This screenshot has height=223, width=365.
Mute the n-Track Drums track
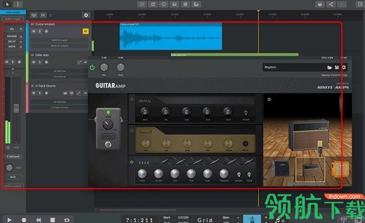pos(33,93)
